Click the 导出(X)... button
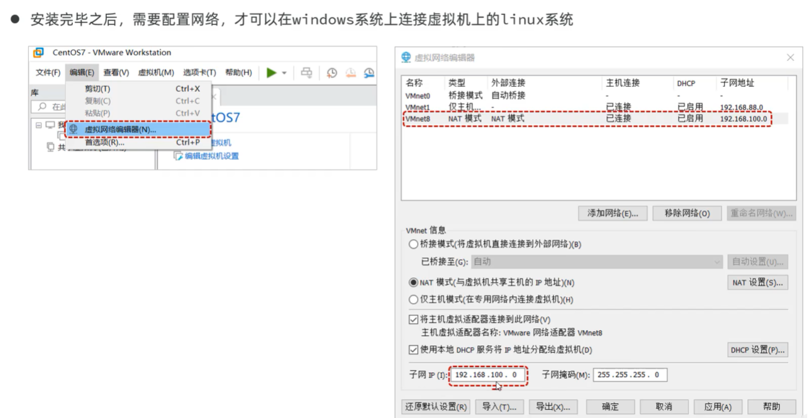This screenshot has height=418, width=812. coord(553,407)
